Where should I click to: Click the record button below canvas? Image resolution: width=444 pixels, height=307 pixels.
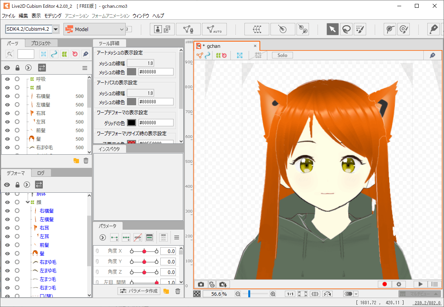(x=384, y=284)
